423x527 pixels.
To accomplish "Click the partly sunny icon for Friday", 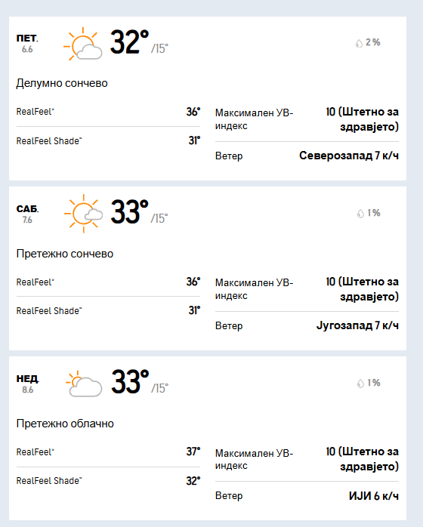I will tap(83, 44).
